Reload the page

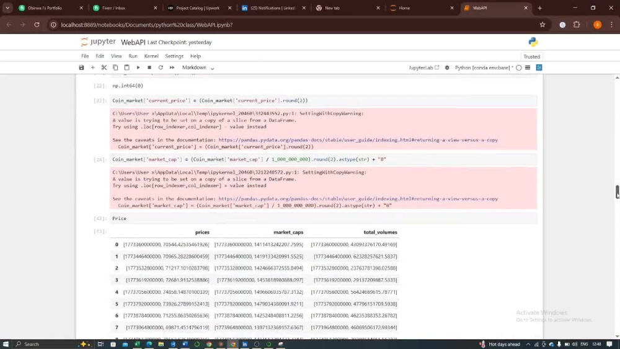tap(37, 25)
